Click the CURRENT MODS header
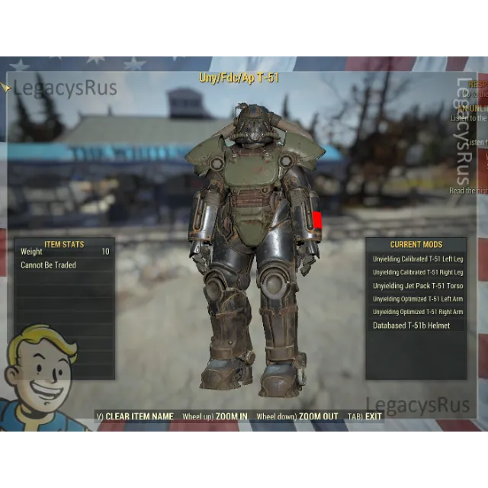This screenshot has height=488, width=488. 416,244
